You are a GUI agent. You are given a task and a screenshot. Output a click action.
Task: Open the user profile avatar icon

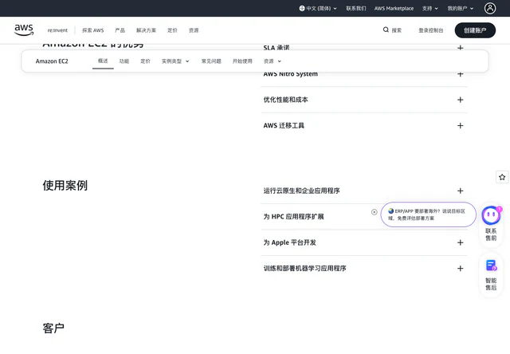(x=490, y=8)
